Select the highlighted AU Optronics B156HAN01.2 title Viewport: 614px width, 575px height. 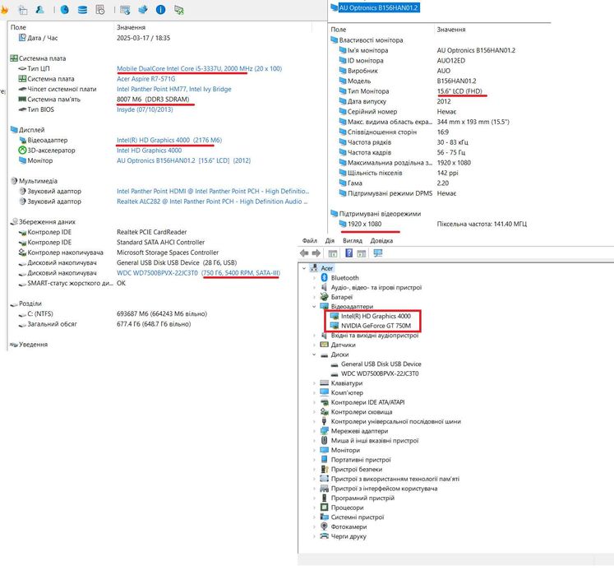379,7
